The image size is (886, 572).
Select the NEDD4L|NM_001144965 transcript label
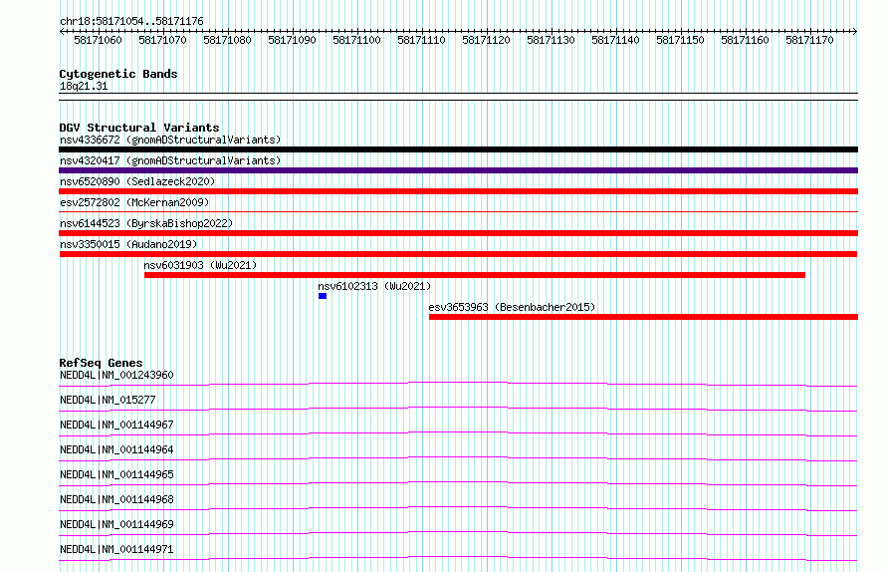(x=116, y=474)
